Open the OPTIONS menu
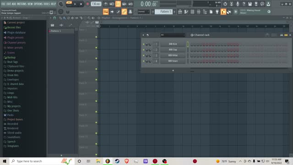This screenshot has width=293, height=165. pyautogui.click(x=38, y=4)
